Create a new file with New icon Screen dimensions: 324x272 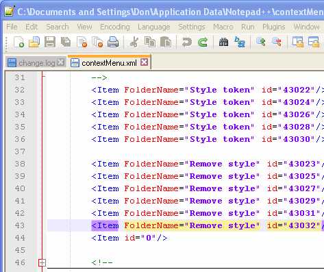click(x=18, y=42)
